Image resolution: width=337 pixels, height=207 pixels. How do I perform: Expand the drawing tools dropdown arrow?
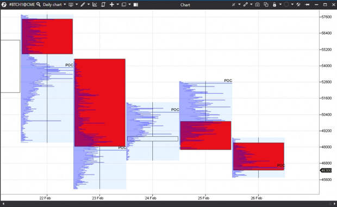click(x=89, y=4)
